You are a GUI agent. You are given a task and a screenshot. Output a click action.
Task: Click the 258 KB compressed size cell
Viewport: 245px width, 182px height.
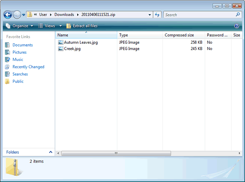pos(196,43)
